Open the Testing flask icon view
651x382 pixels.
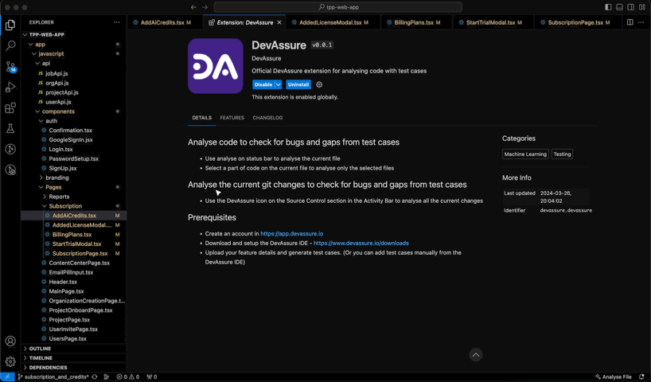[10, 129]
